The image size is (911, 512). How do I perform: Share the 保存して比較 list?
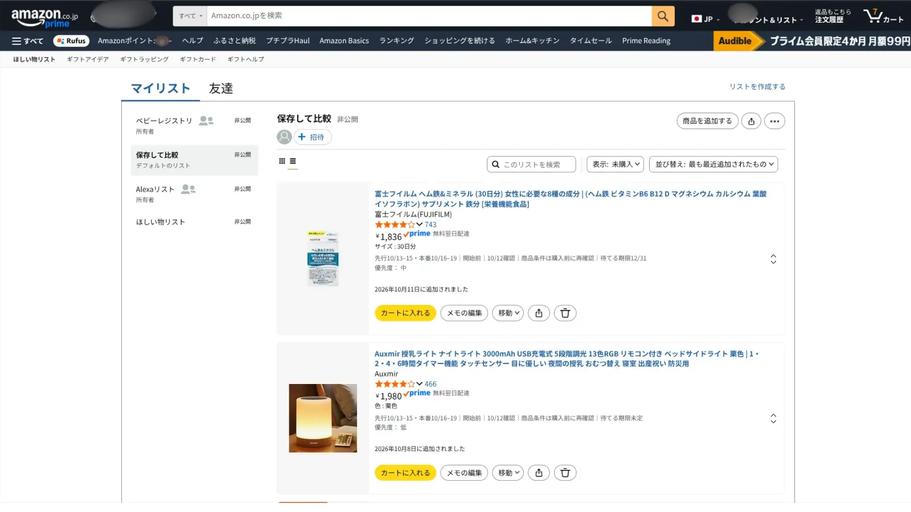point(751,121)
